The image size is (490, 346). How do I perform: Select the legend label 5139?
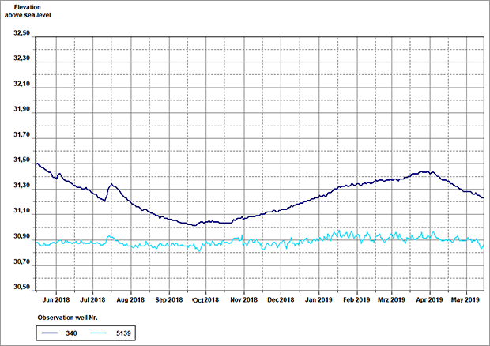click(x=123, y=333)
